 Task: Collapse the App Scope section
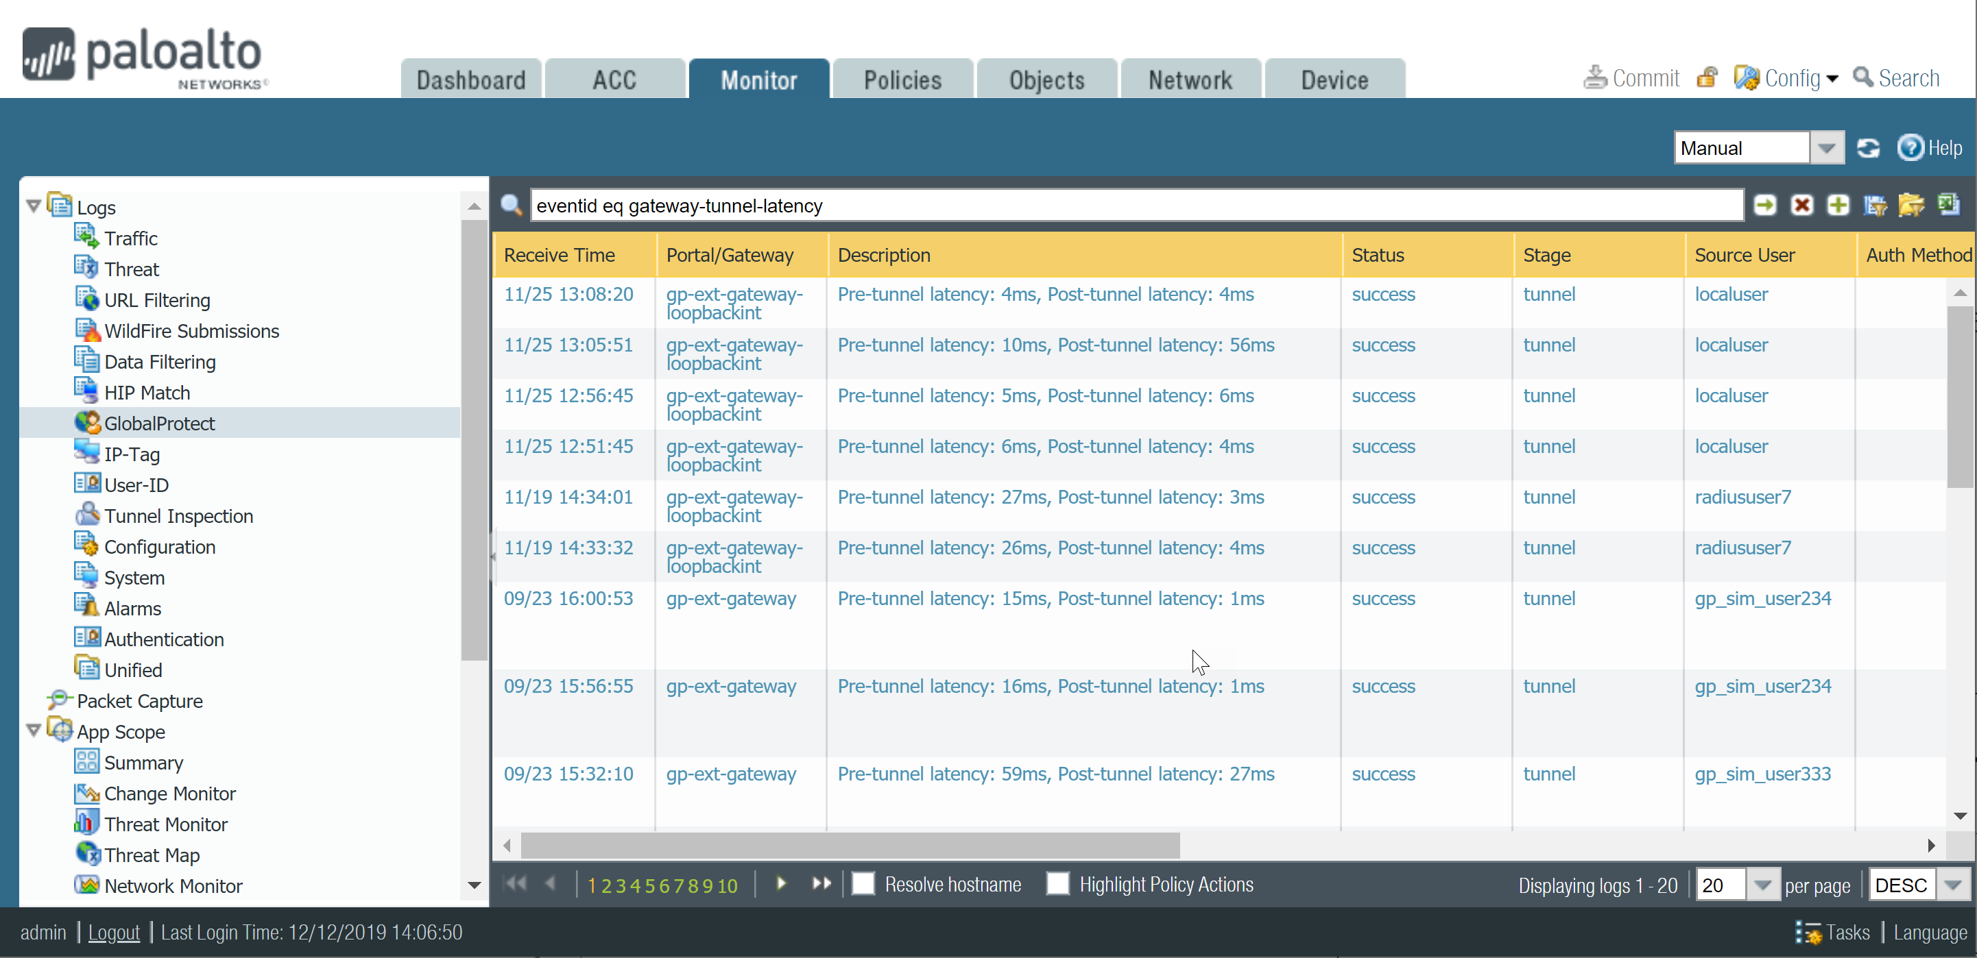(x=33, y=731)
